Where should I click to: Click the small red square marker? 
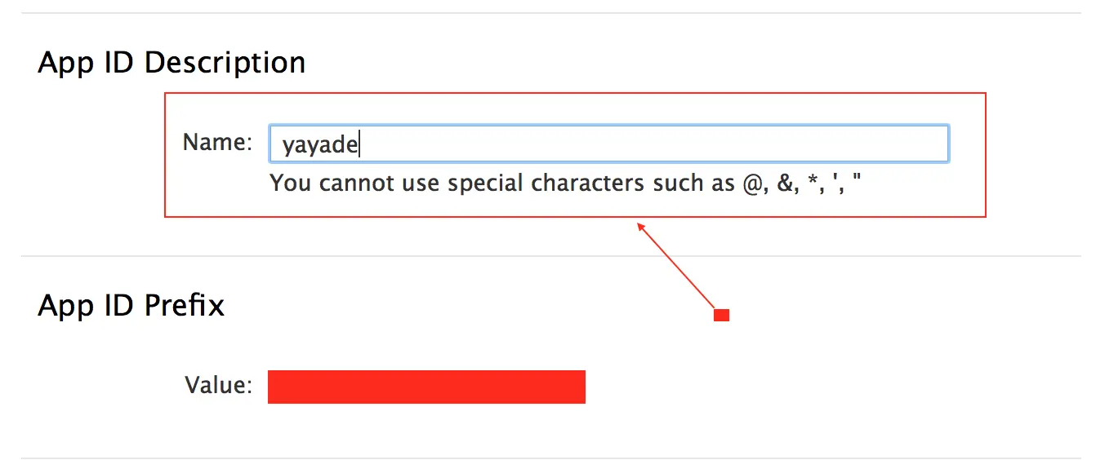pyautogui.click(x=721, y=316)
